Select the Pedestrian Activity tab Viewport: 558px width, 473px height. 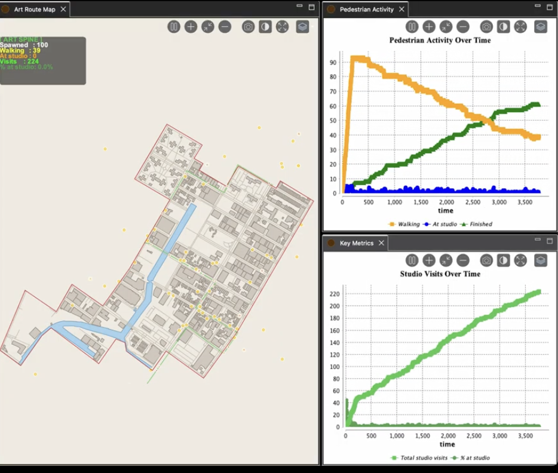tap(367, 10)
